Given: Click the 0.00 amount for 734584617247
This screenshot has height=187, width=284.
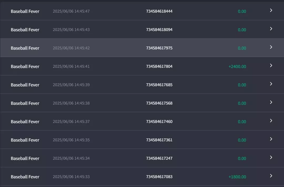Looking at the screenshot, I should pos(242,158).
